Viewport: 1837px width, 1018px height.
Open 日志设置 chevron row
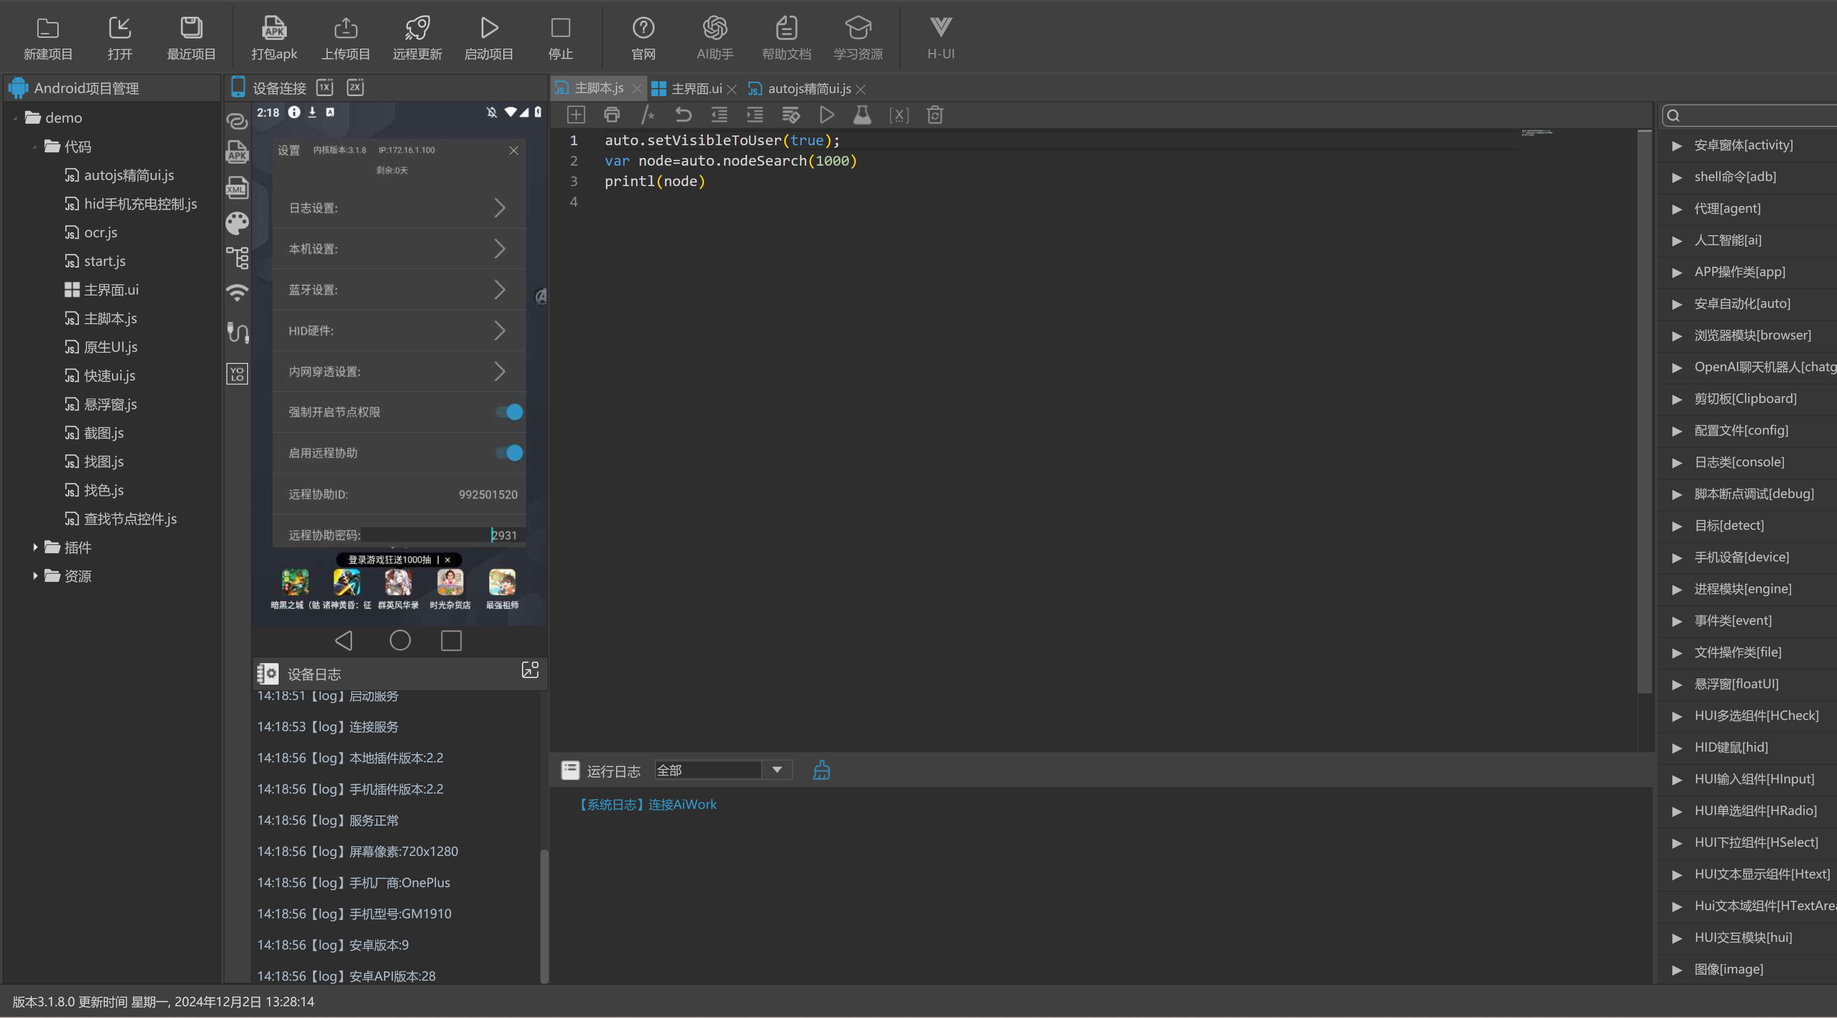(x=399, y=208)
